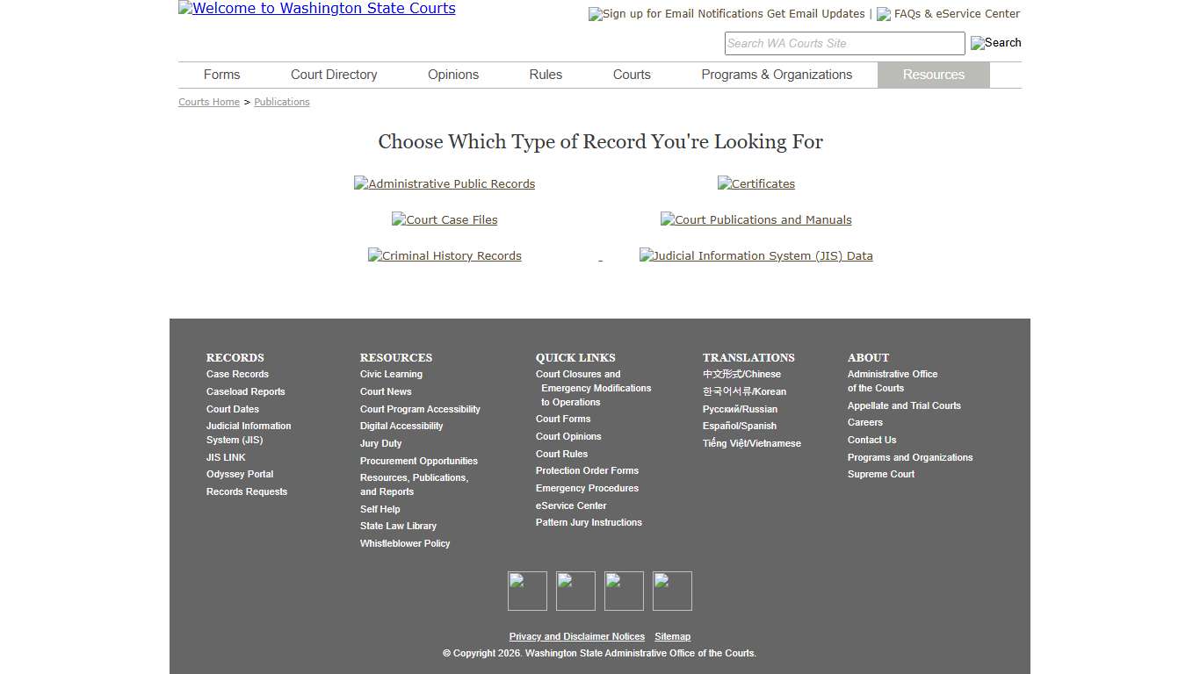Choose Criminal History Records
The width and height of the screenshot is (1200, 674).
coord(445,255)
